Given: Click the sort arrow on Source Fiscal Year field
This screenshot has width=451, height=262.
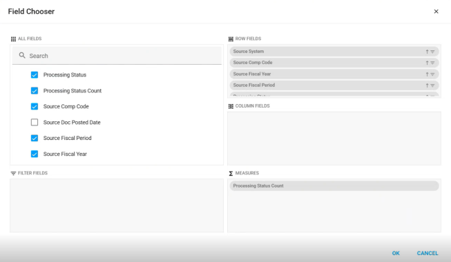Looking at the screenshot, I should pos(427,74).
